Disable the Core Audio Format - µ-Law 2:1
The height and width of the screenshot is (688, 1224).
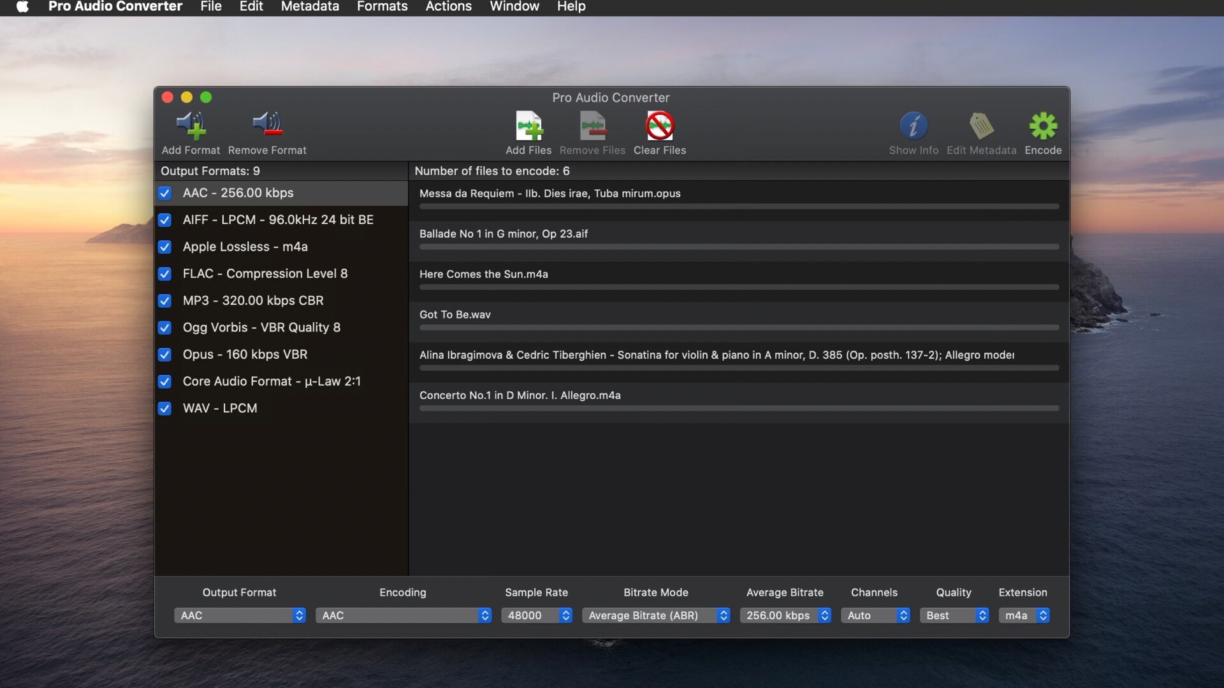click(164, 382)
